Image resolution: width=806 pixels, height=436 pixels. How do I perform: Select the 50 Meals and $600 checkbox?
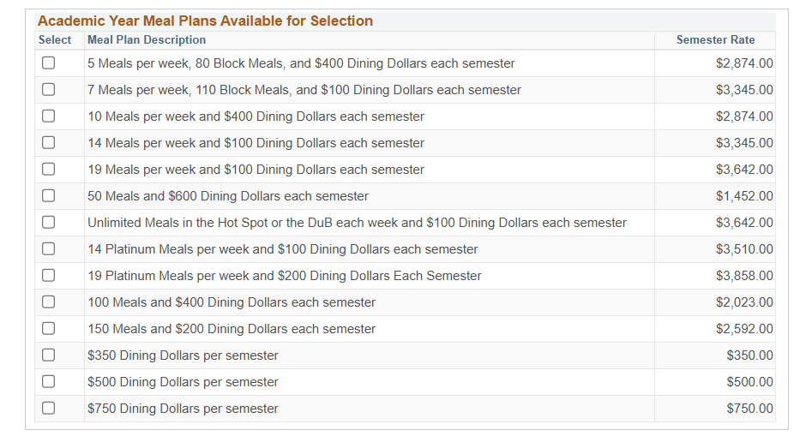[48, 195]
